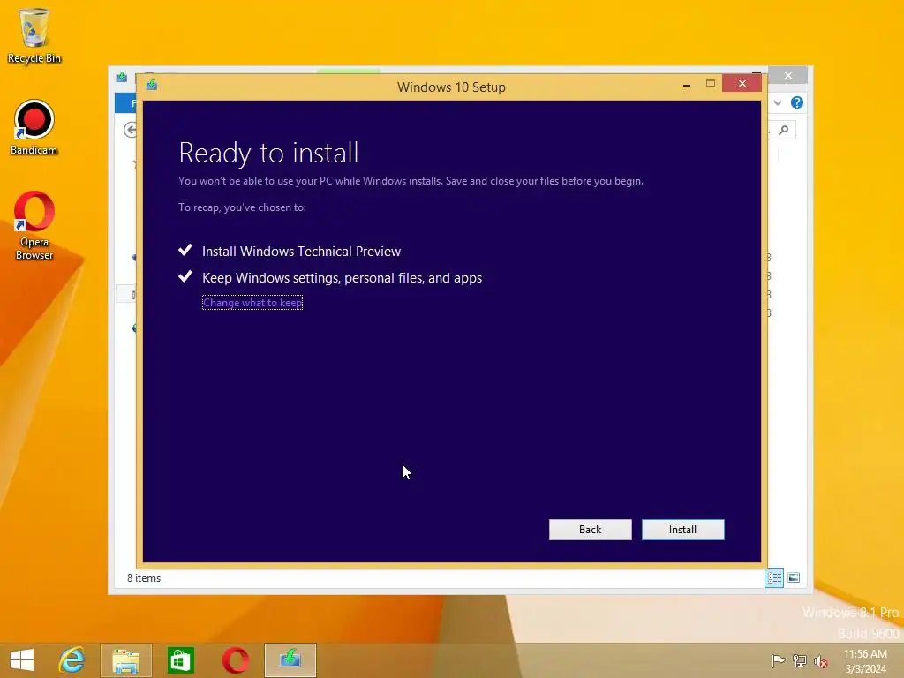Viewport: 904px width, 678px height.
Task: Click Help icon in File Explorer window
Action: point(797,102)
